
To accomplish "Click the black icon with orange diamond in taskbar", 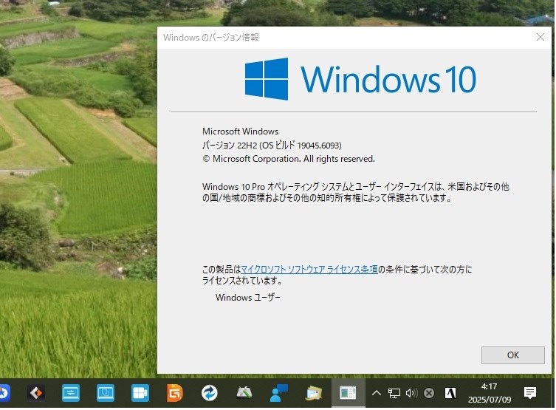I will pyautogui.click(x=36, y=393).
